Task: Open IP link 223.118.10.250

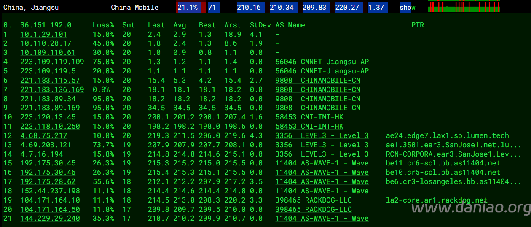Action: tap(50, 127)
